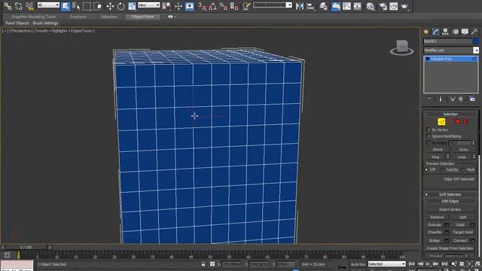Viewport: 482px width, 271px height.
Task: Click Use Pivot Point Center icon
Action: point(166,6)
